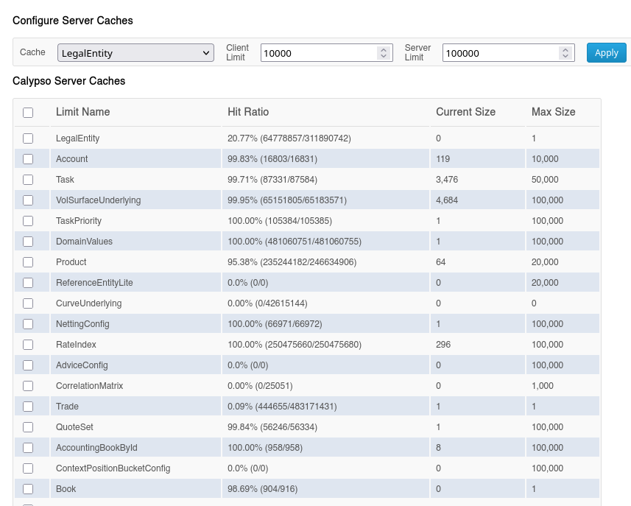This screenshot has width=631, height=506.
Task: Check the DomainValues row checkbox
Action: [x=28, y=241]
